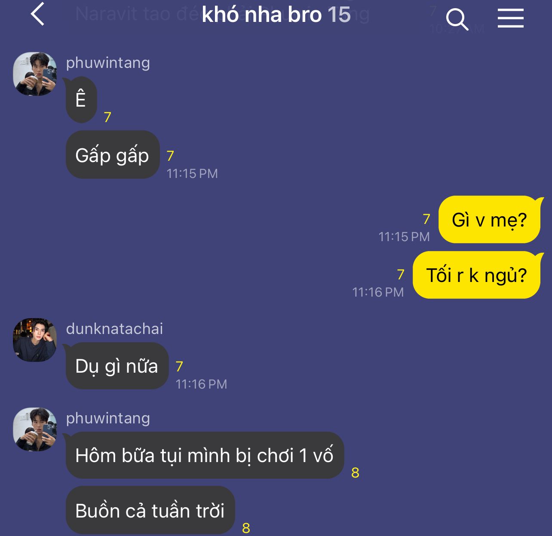Screen dimensions: 552x536
Task: Tap phuwintang's avatar beside the 'Ê' message
Action: click(x=35, y=74)
